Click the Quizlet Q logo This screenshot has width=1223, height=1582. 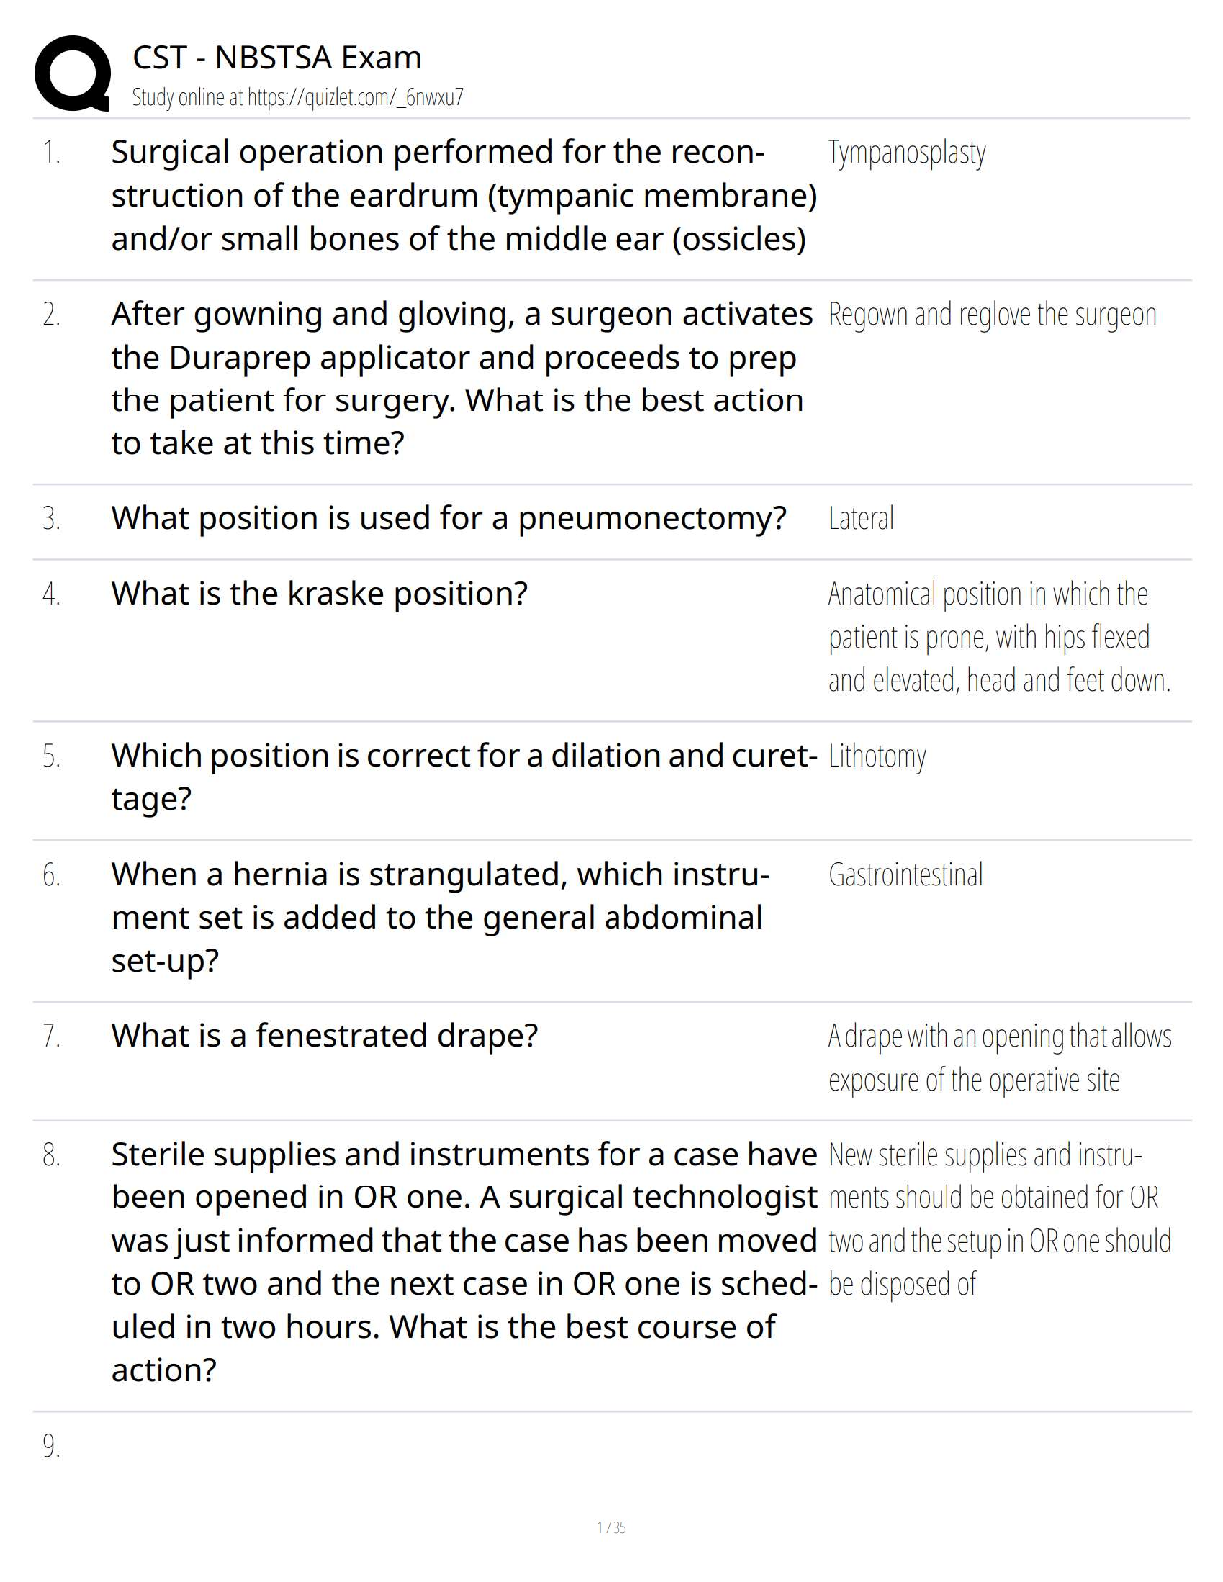(x=72, y=73)
